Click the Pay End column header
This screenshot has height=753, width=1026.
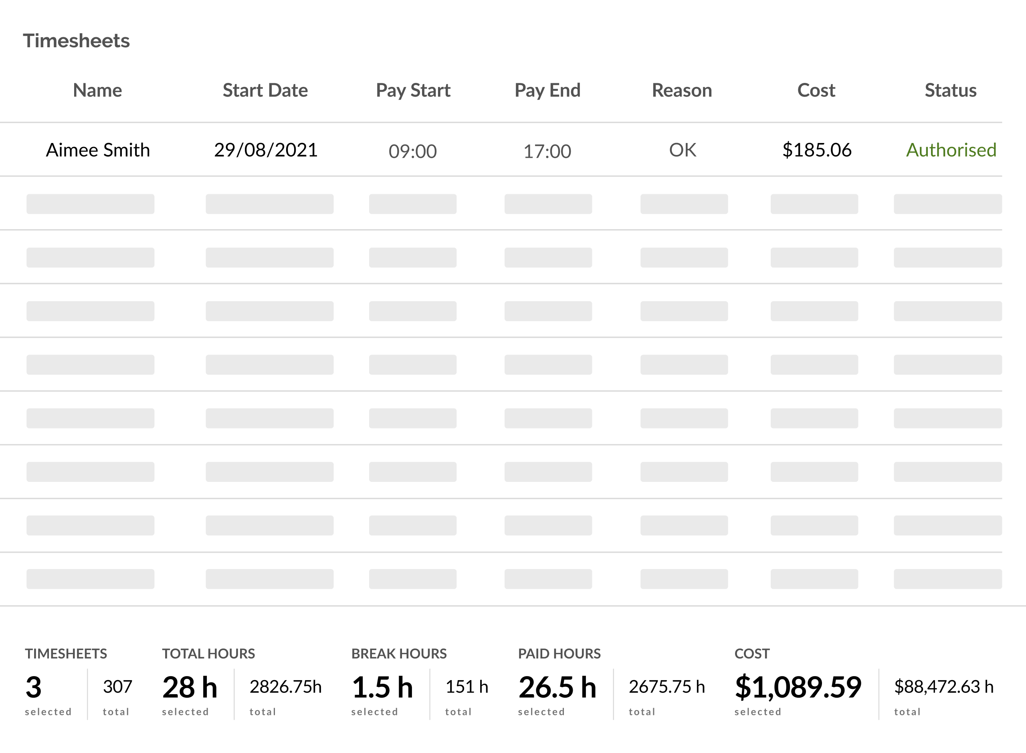547,90
